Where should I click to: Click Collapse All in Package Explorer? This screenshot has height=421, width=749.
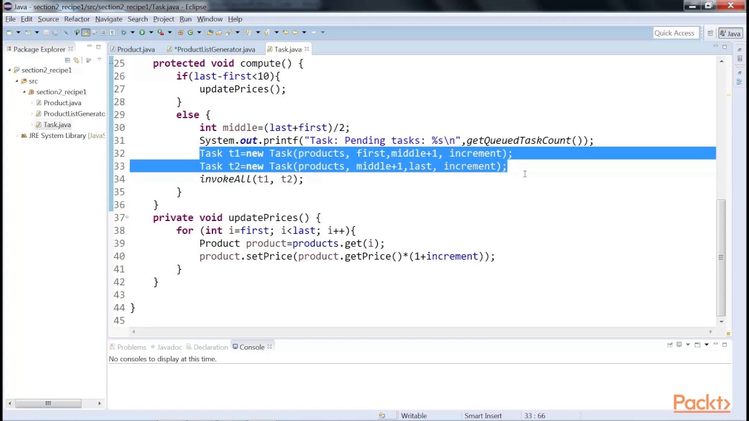pos(67,60)
